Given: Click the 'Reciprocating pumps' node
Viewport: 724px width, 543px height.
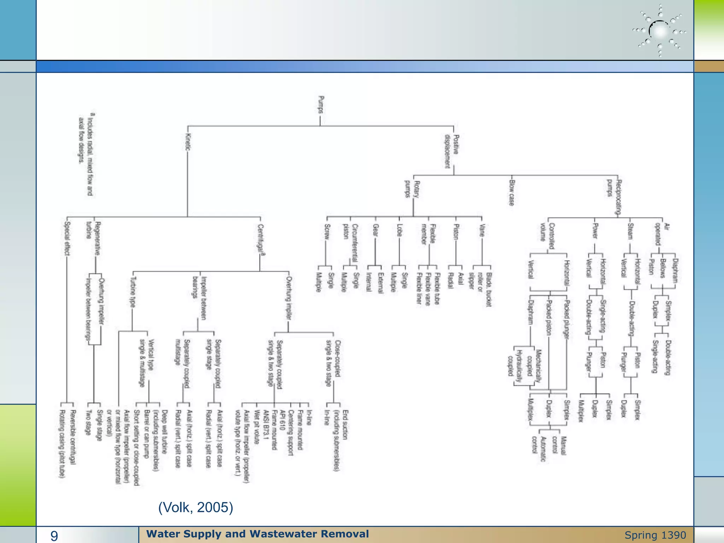Looking at the screenshot, I should (614, 197).
